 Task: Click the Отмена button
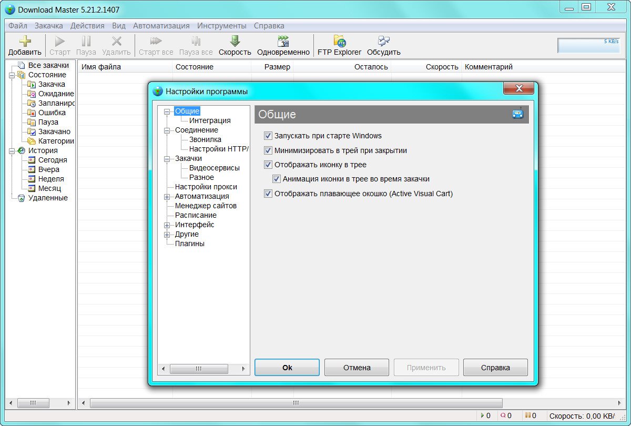pyautogui.click(x=357, y=368)
